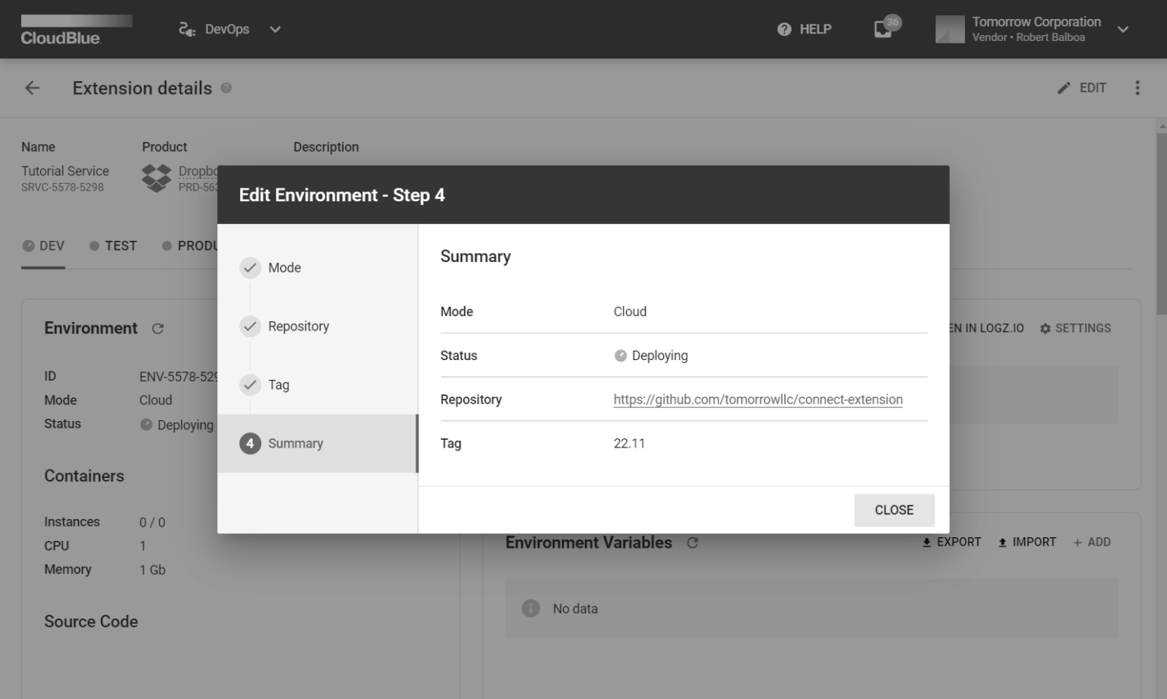Click EXPORT environment variables
Image resolution: width=1167 pixels, height=699 pixels.
(x=951, y=542)
